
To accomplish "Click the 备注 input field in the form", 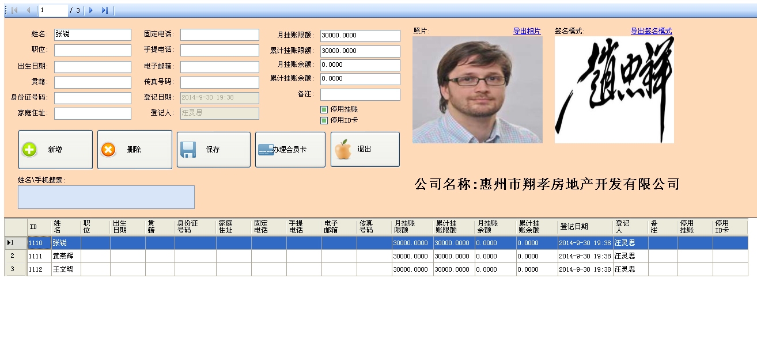I will (x=359, y=94).
